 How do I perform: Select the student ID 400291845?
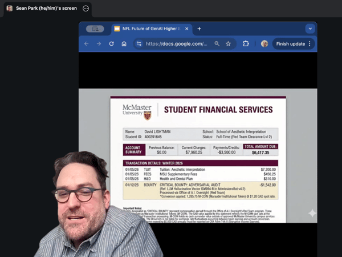(153, 137)
